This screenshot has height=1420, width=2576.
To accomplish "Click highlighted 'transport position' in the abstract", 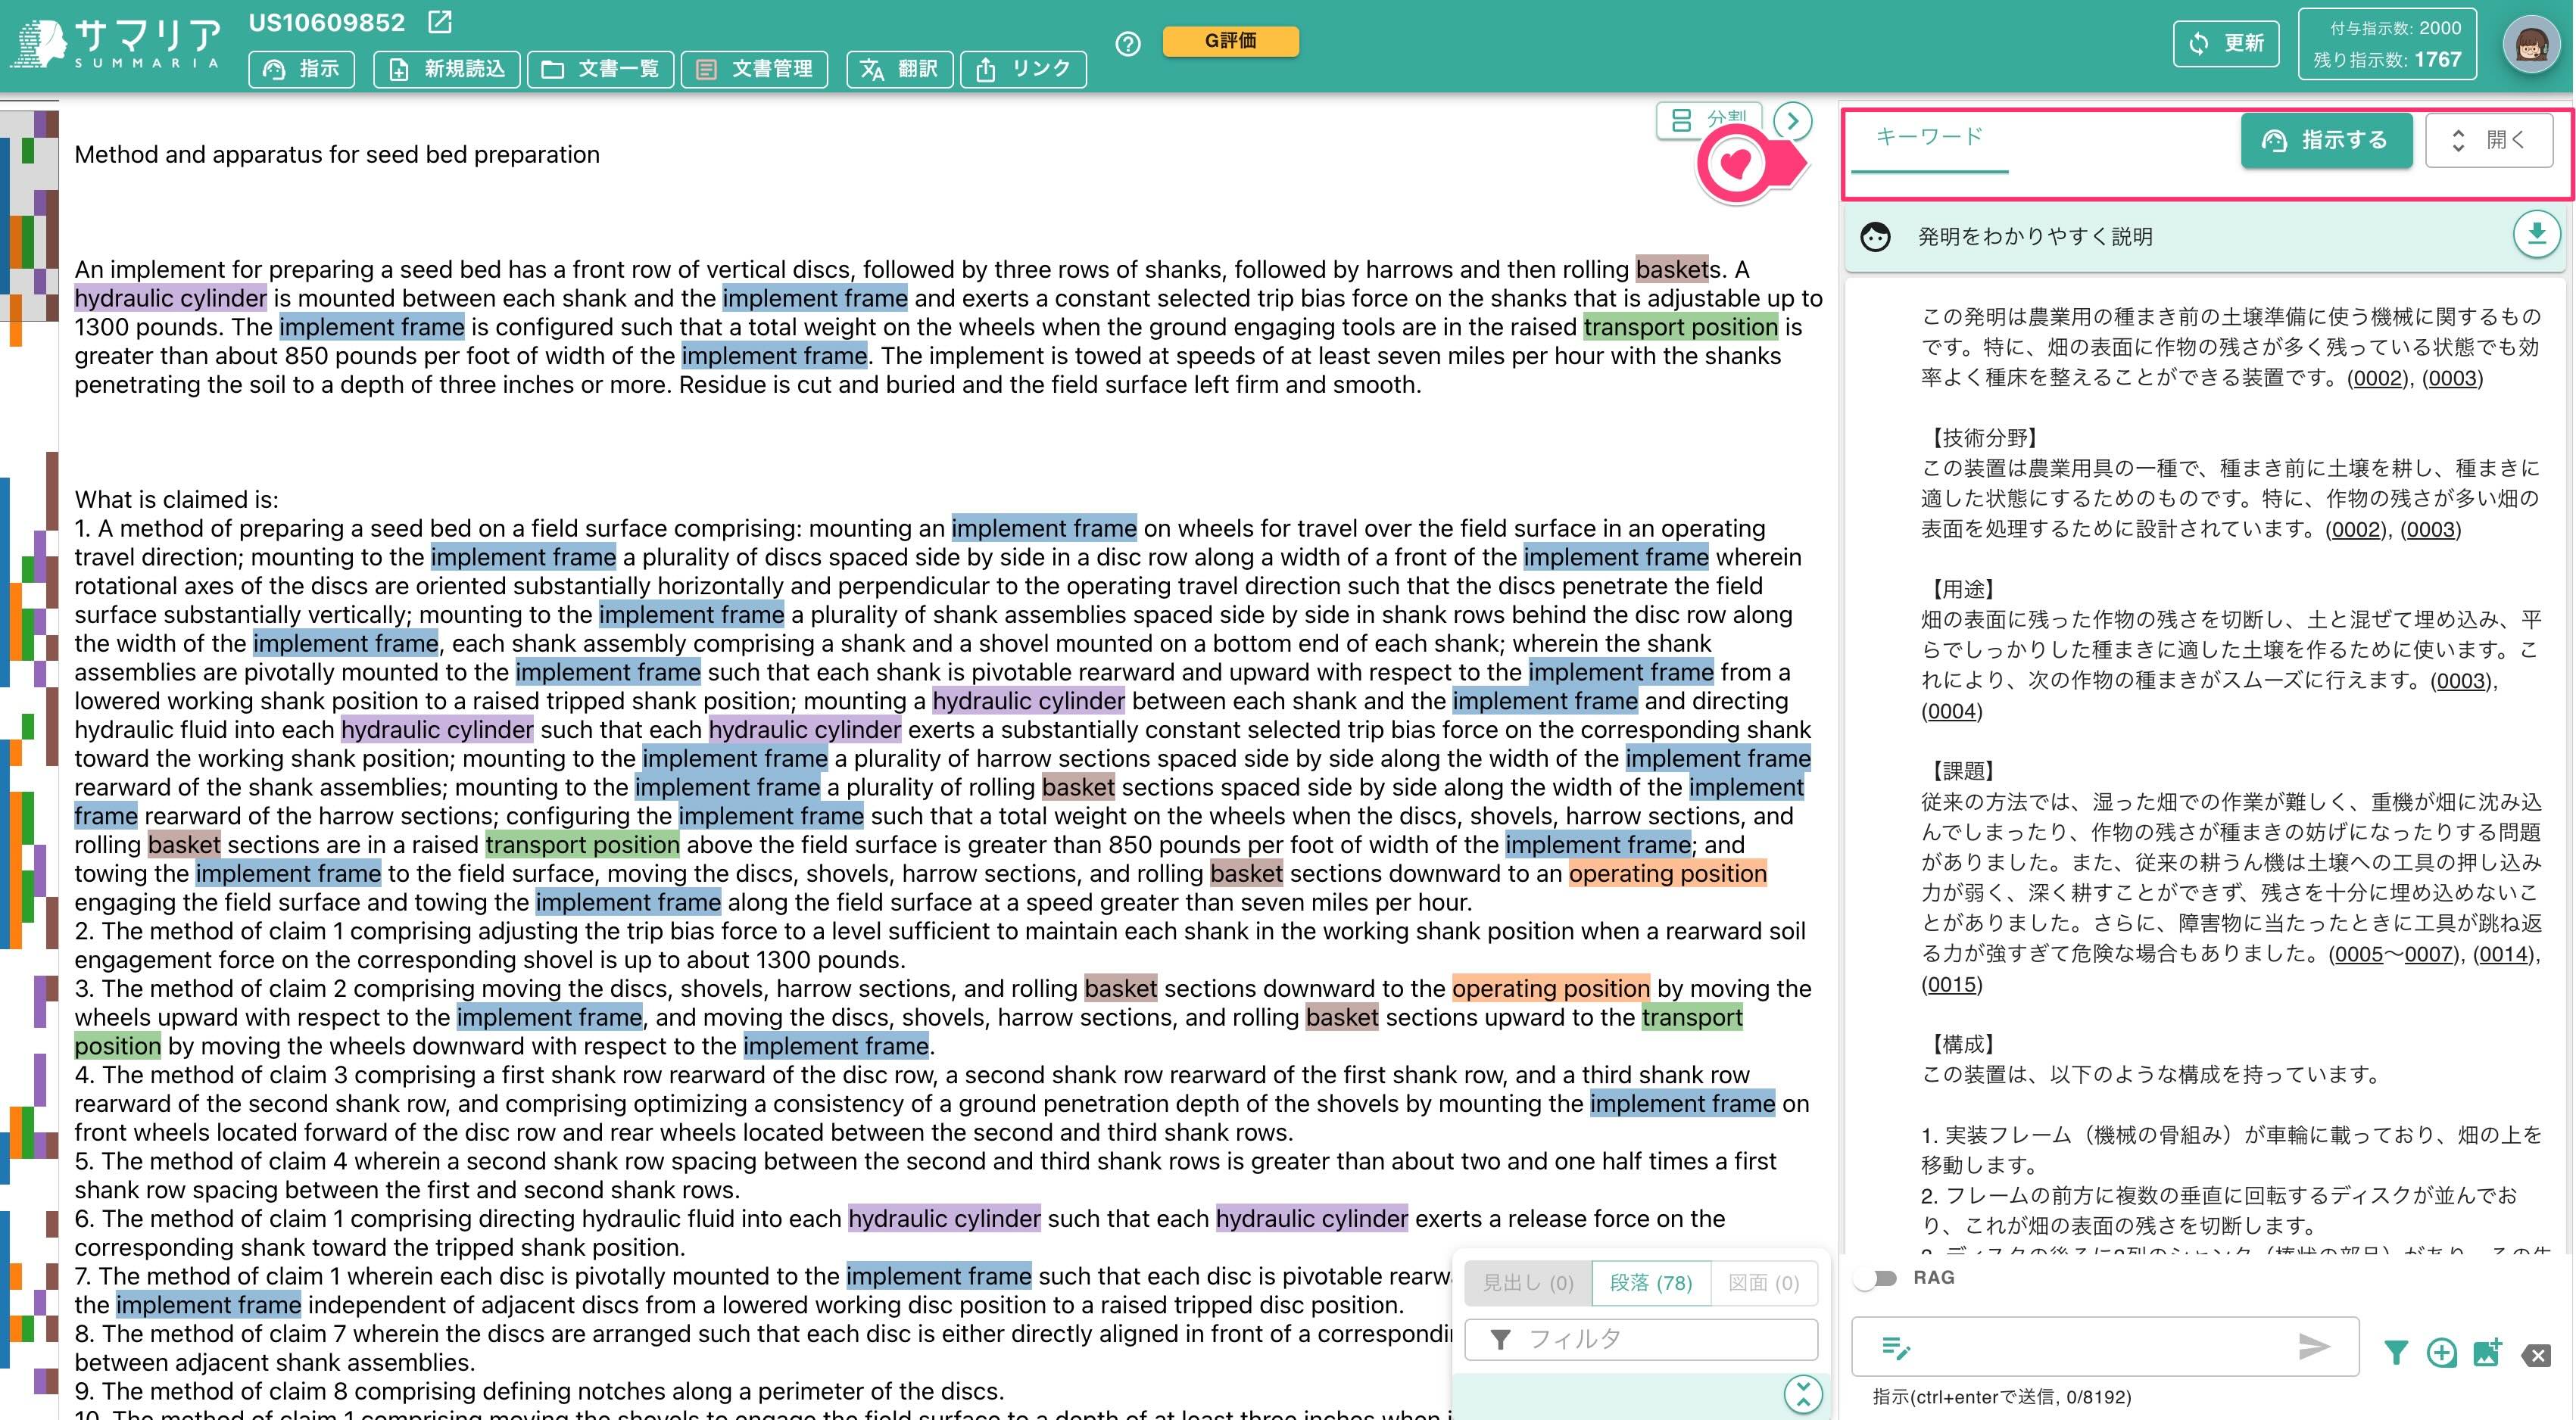I will click(x=1680, y=327).
